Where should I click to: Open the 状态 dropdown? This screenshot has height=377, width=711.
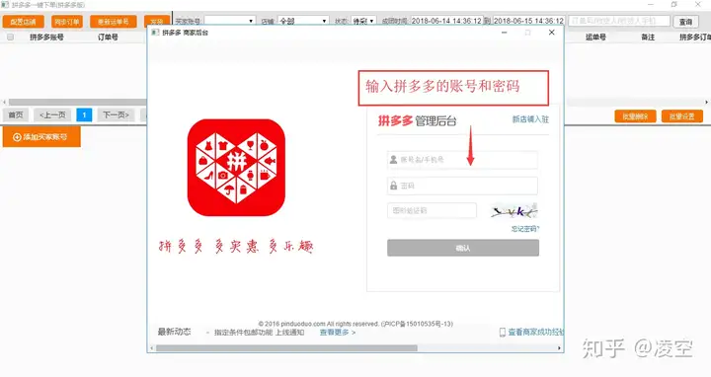[x=363, y=21]
